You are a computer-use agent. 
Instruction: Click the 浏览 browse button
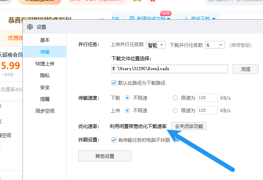point(245,69)
